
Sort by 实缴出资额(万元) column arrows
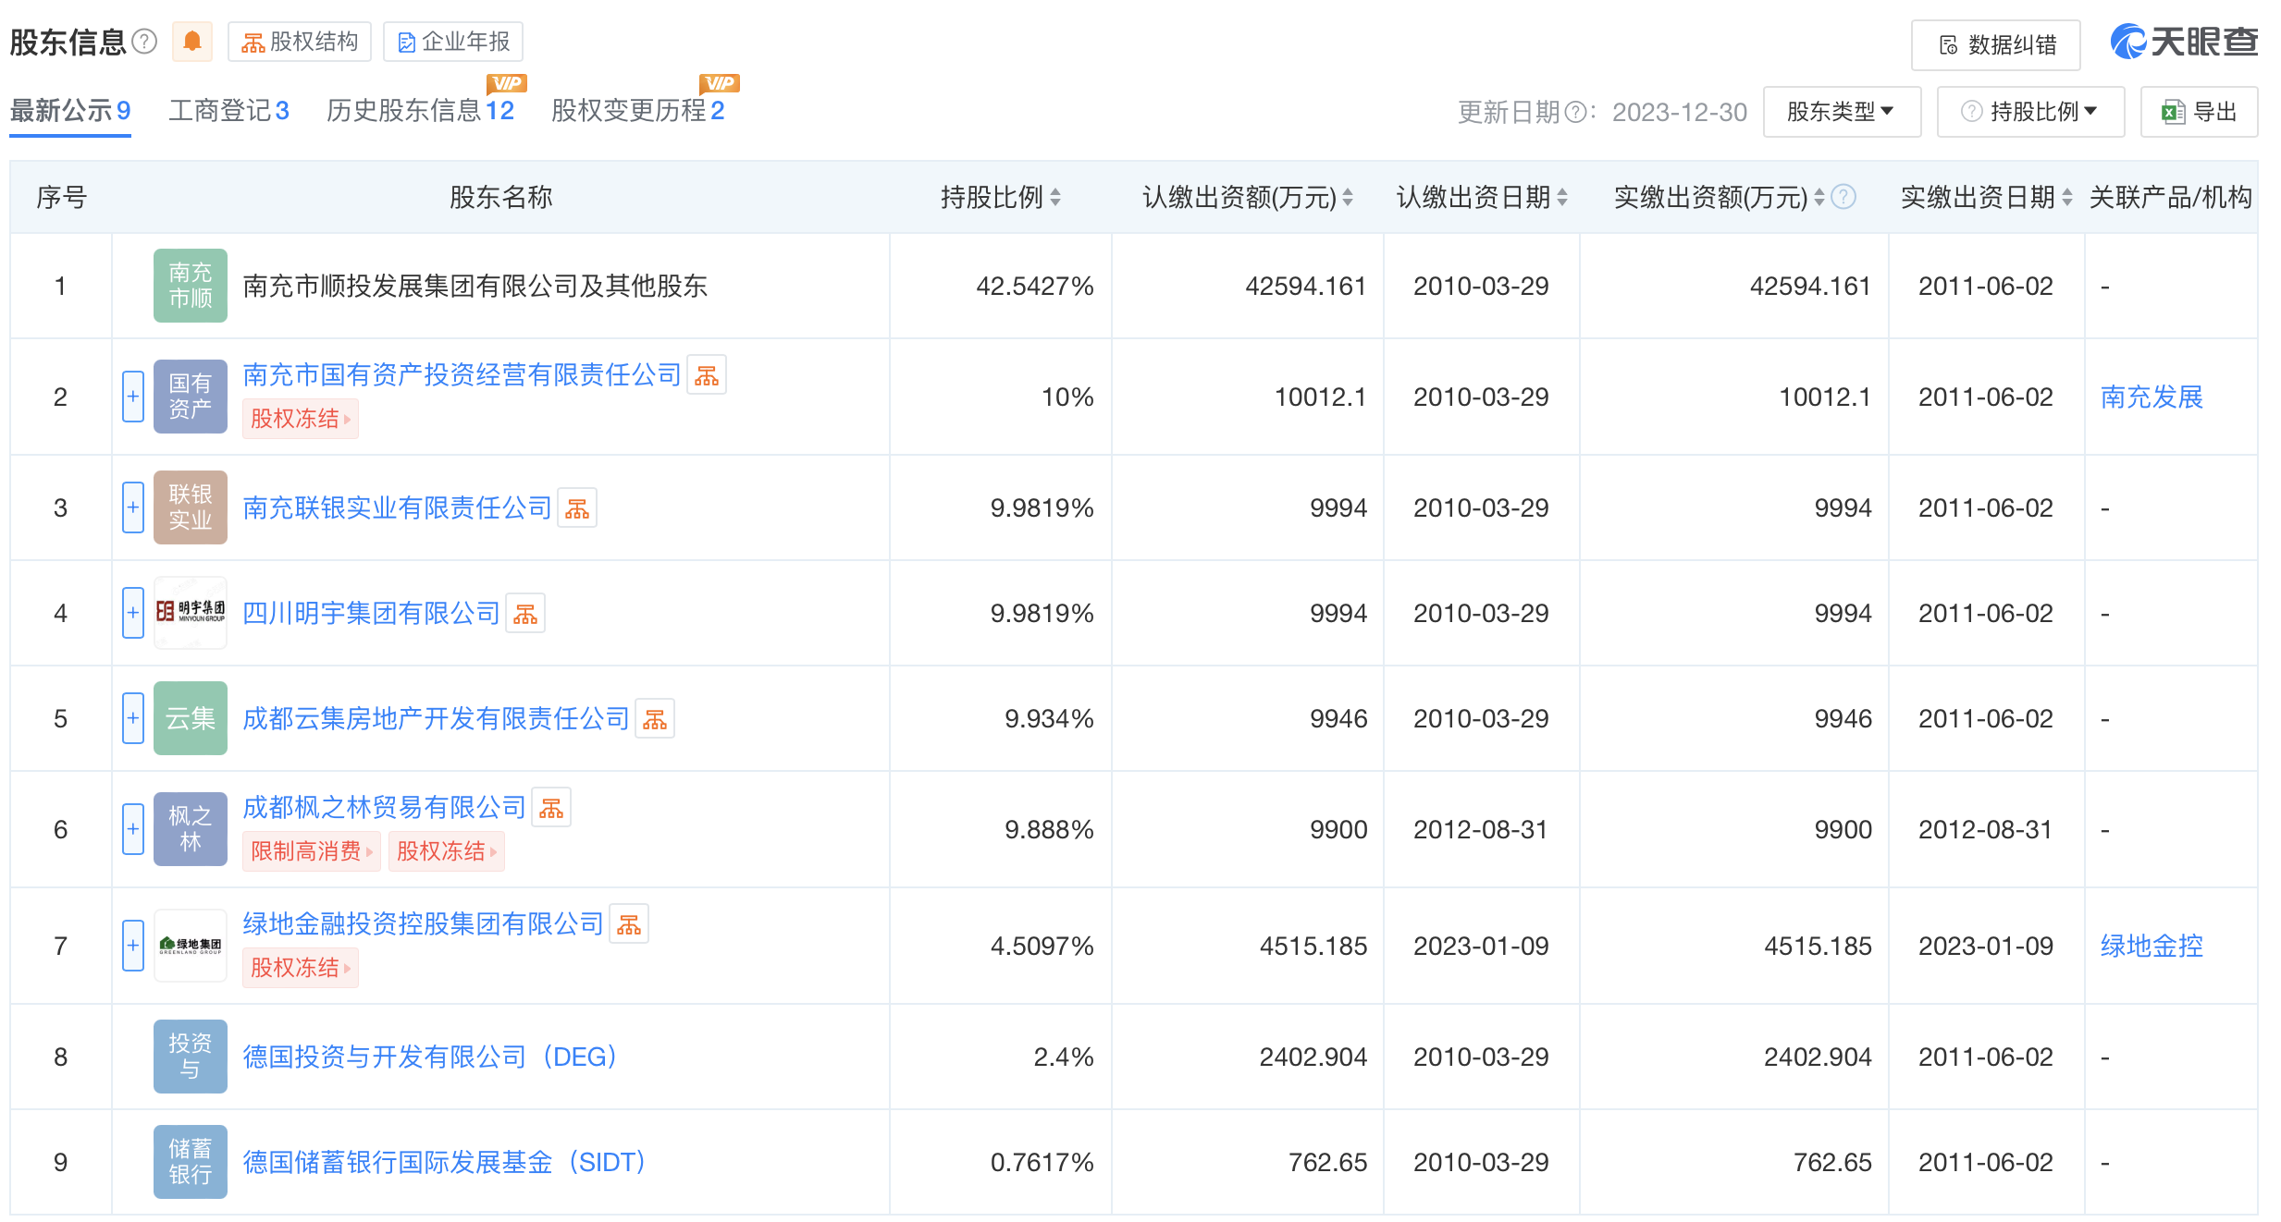tap(1819, 197)
